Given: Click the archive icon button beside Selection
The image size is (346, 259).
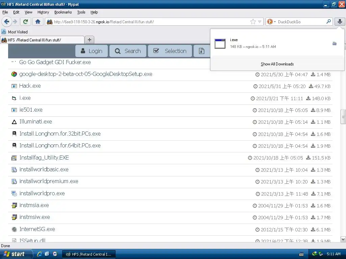Looking at the screenshot, I should click(201, 51).
